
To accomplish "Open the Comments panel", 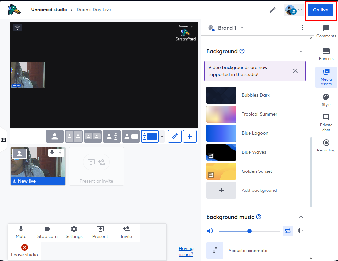I will 326,31.
